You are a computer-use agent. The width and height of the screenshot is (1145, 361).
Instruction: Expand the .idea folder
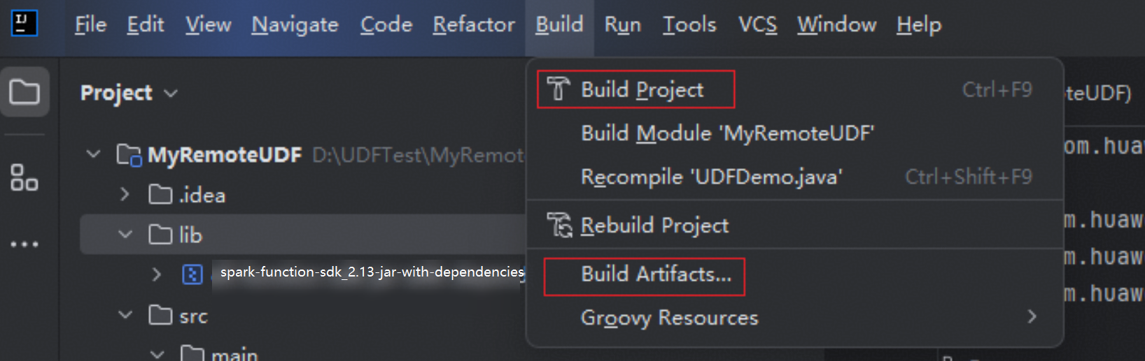tap(125, 194)
